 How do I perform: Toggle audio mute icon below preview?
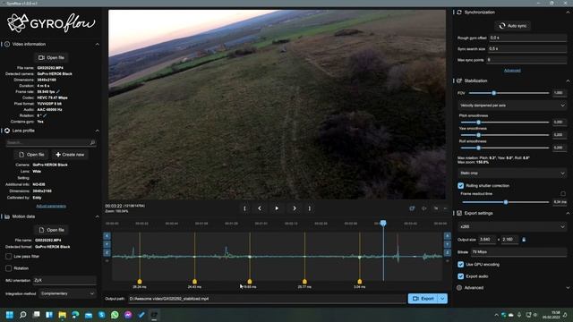pyautogui.click(x=424, y=208)
